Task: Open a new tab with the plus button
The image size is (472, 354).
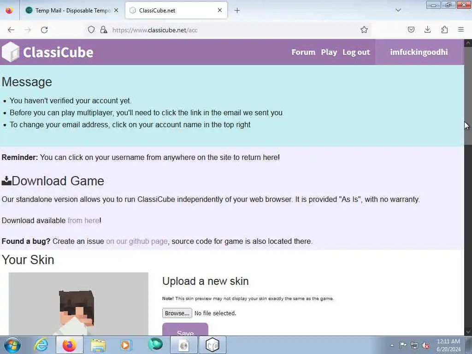Action: pyautogui.click(x=237, y=11)
